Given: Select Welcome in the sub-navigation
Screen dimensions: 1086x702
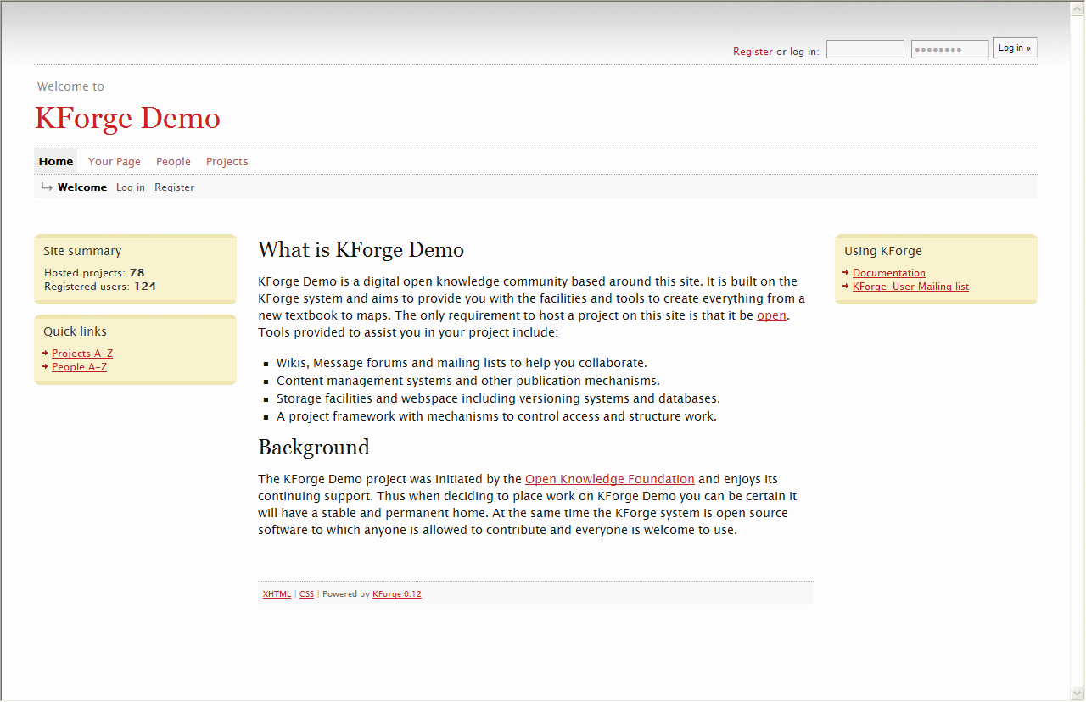Looking at the screenshot, I should [82, 187].
